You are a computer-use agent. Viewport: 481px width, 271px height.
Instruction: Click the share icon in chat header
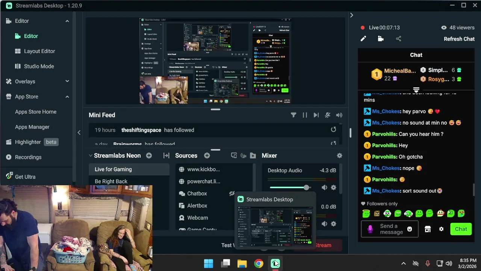[x=399, y=39]
